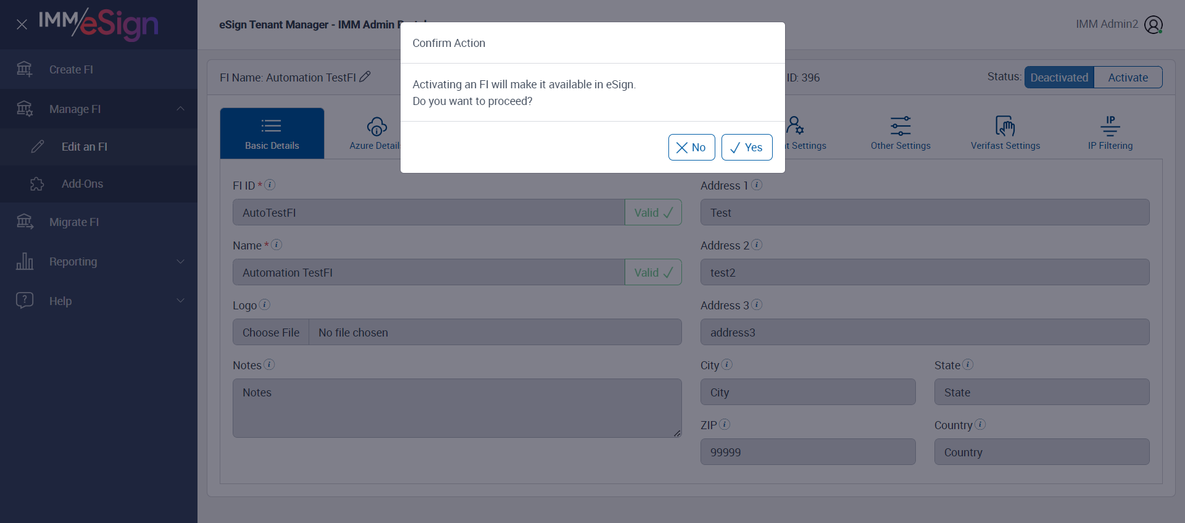Click into the Notes text area

click(457, 408)
